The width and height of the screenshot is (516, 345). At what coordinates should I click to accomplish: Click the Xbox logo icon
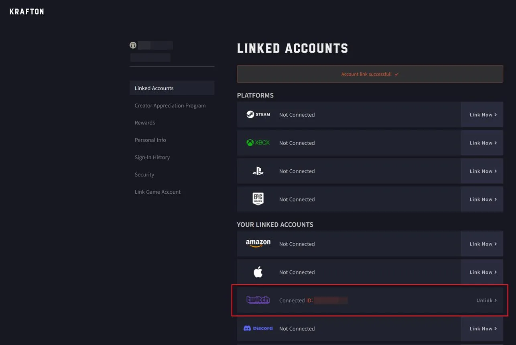tap(258, 143)
